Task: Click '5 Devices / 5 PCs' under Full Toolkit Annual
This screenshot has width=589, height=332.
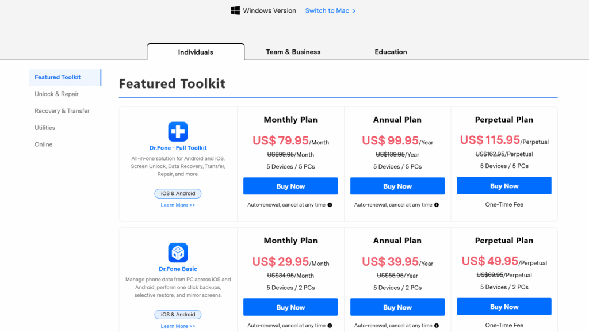Action: 397,166
